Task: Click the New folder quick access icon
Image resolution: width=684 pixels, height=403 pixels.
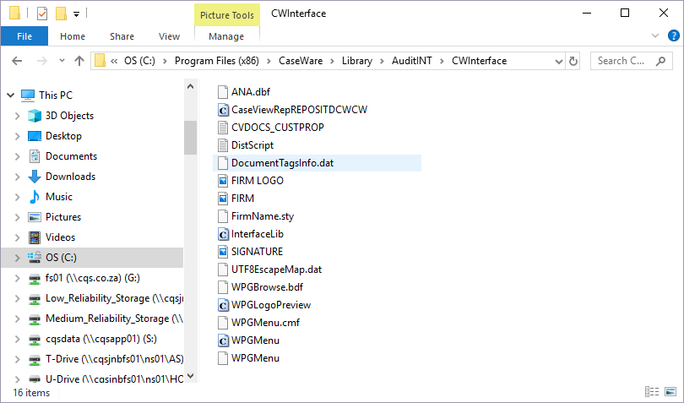Action: 61,14
